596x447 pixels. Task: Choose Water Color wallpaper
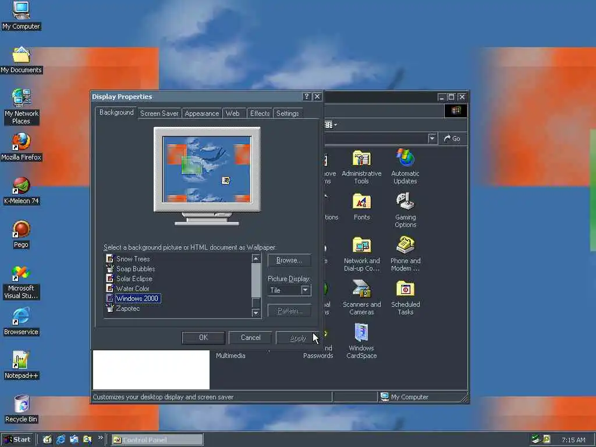click(x=132, y=289)
